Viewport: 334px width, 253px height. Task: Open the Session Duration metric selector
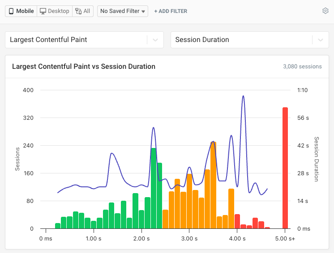coord(250,40)
